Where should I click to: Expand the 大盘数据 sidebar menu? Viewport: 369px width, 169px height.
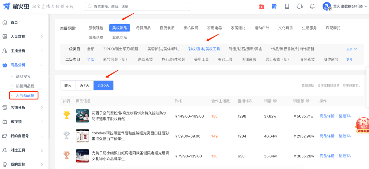point(23,37)
